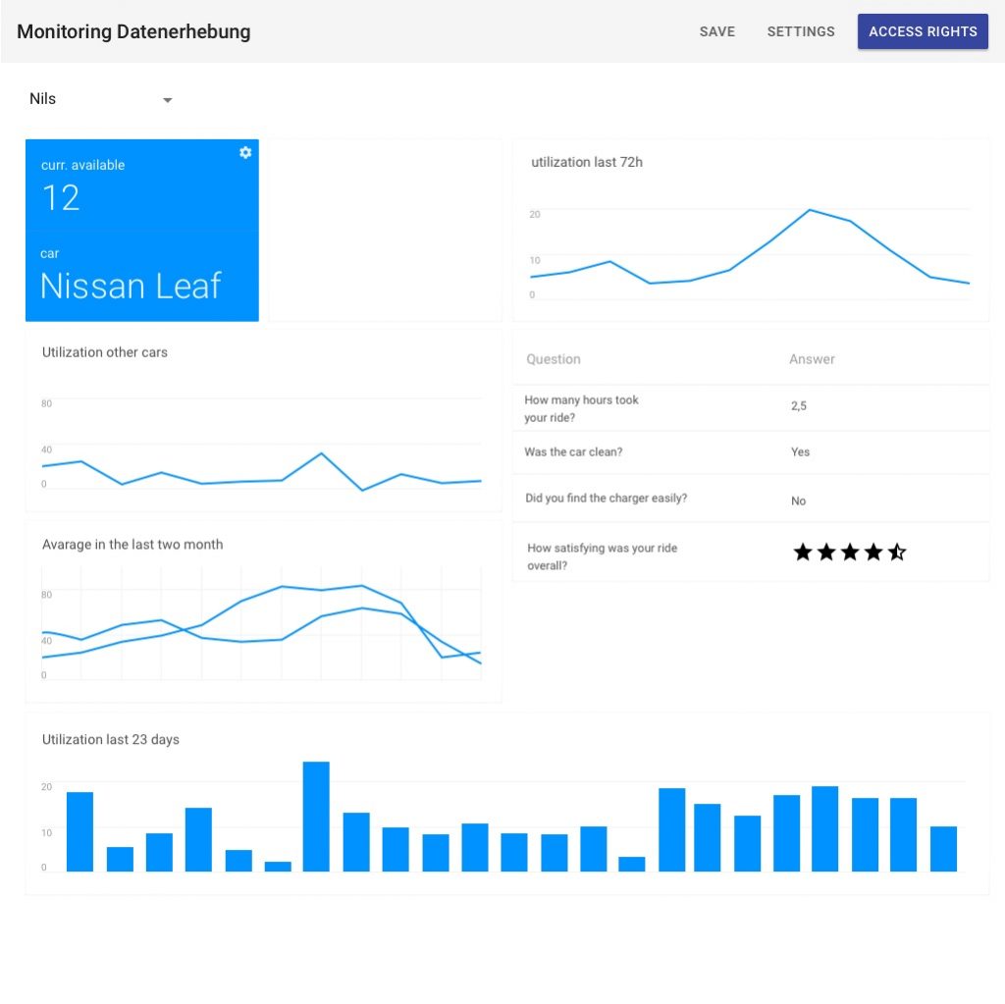Image resolution: width=1005 pixels, height=1004 pixels.
Task: Select the second rating star
Action: (826, 552)
